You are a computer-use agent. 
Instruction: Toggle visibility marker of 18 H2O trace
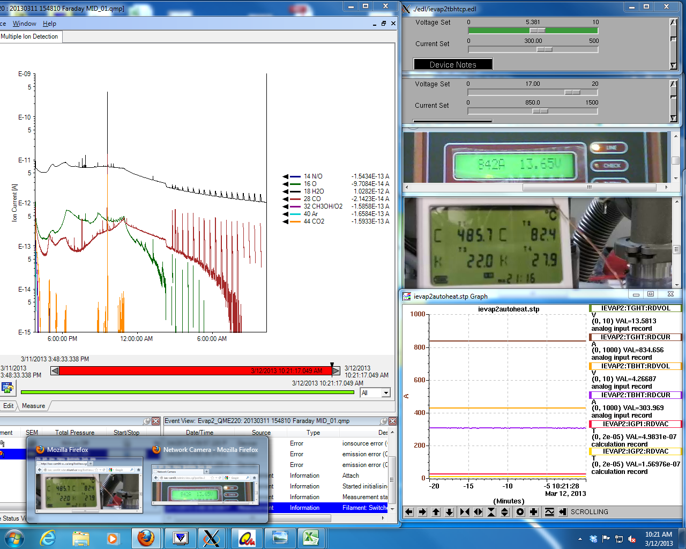coord(286,191)
